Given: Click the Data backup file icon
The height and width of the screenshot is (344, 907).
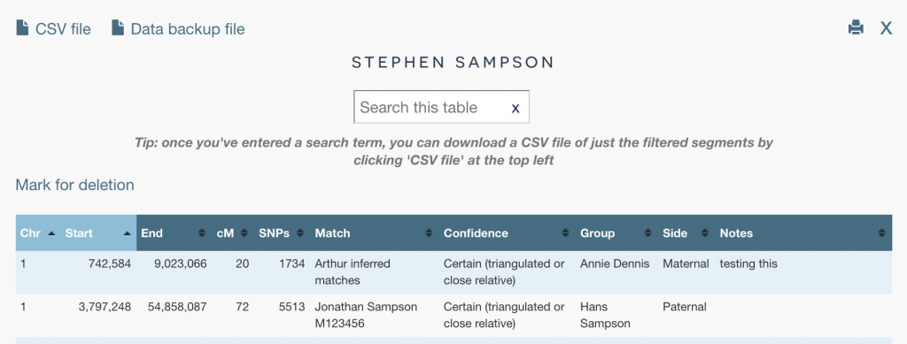Looking at the screenshot, I should 118,27.
